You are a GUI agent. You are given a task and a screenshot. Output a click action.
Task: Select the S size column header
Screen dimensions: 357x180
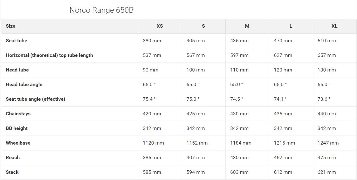click(203, 26)
